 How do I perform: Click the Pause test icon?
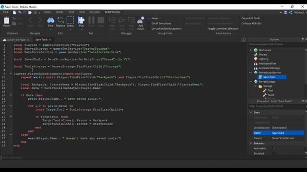pos(91,20)
